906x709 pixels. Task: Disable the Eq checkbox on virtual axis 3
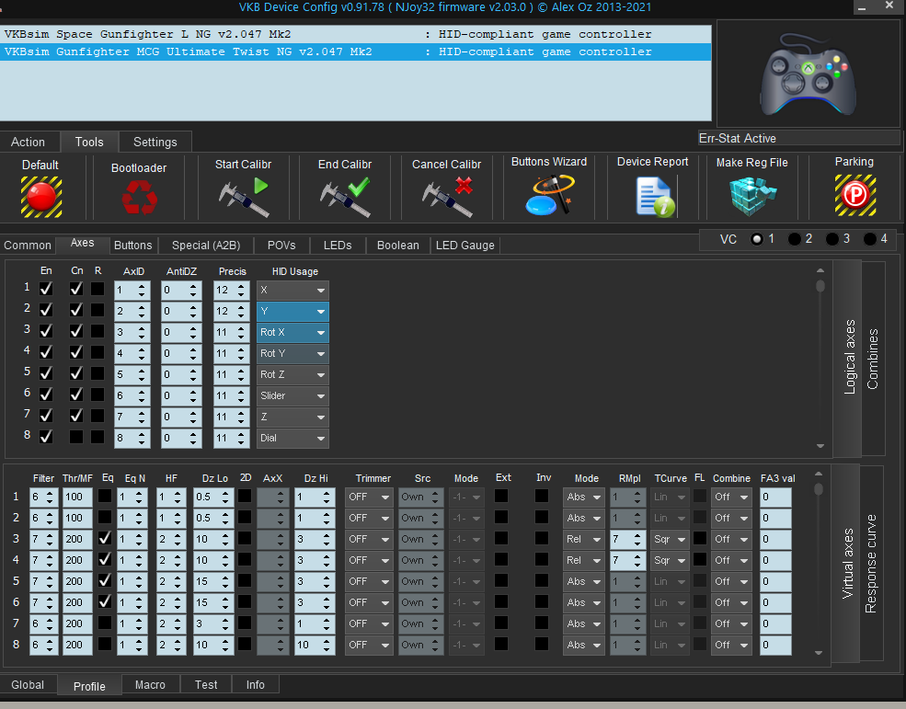(x=105, y=539)
